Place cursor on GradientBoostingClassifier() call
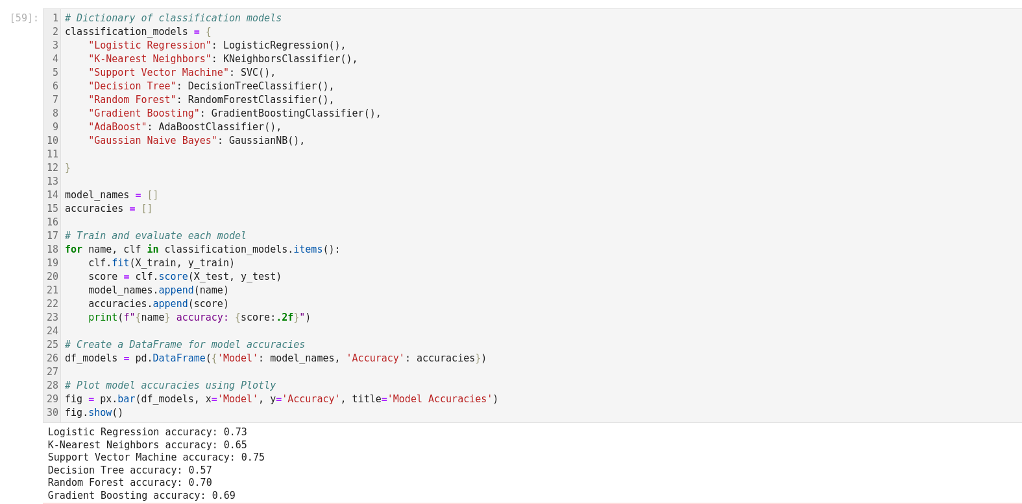Viewport: 1022px width, 504px height. [296, 113]
